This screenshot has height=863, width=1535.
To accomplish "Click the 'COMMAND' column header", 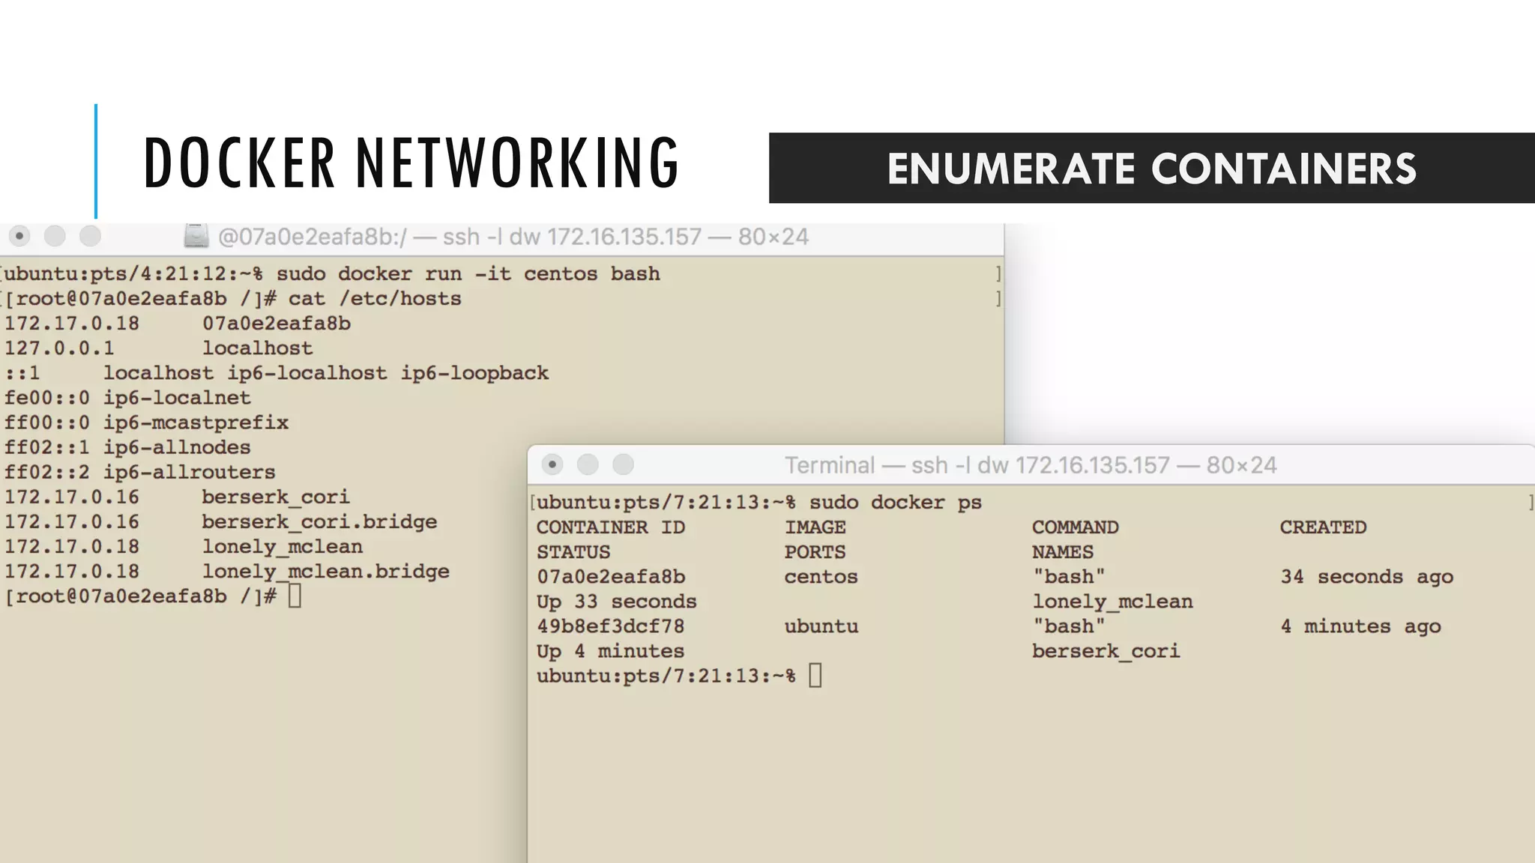I will [1076, 527].
